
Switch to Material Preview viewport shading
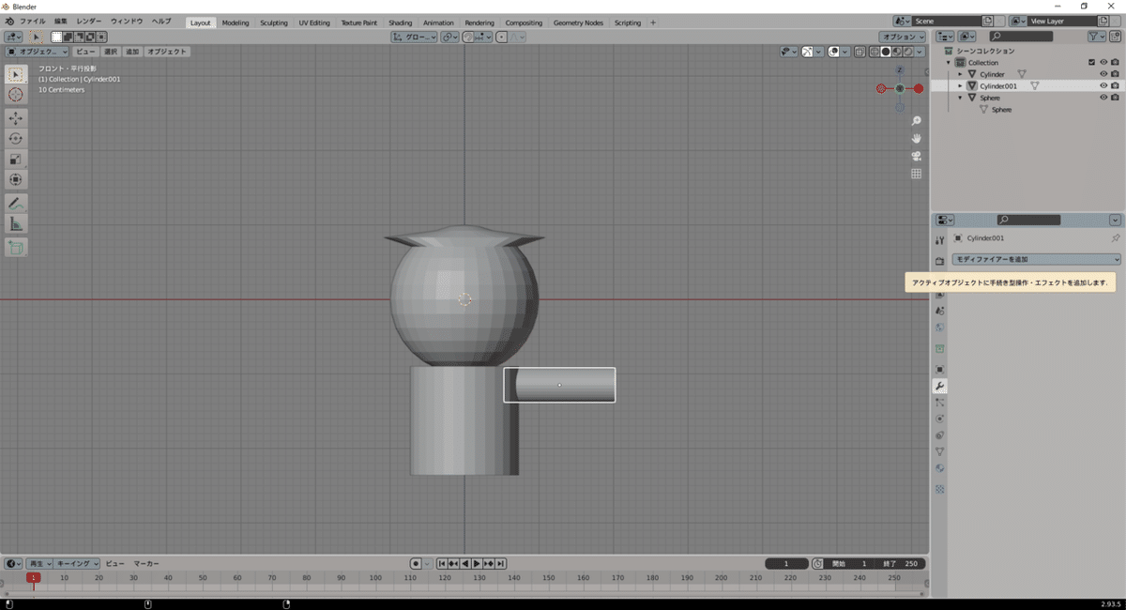896,52
